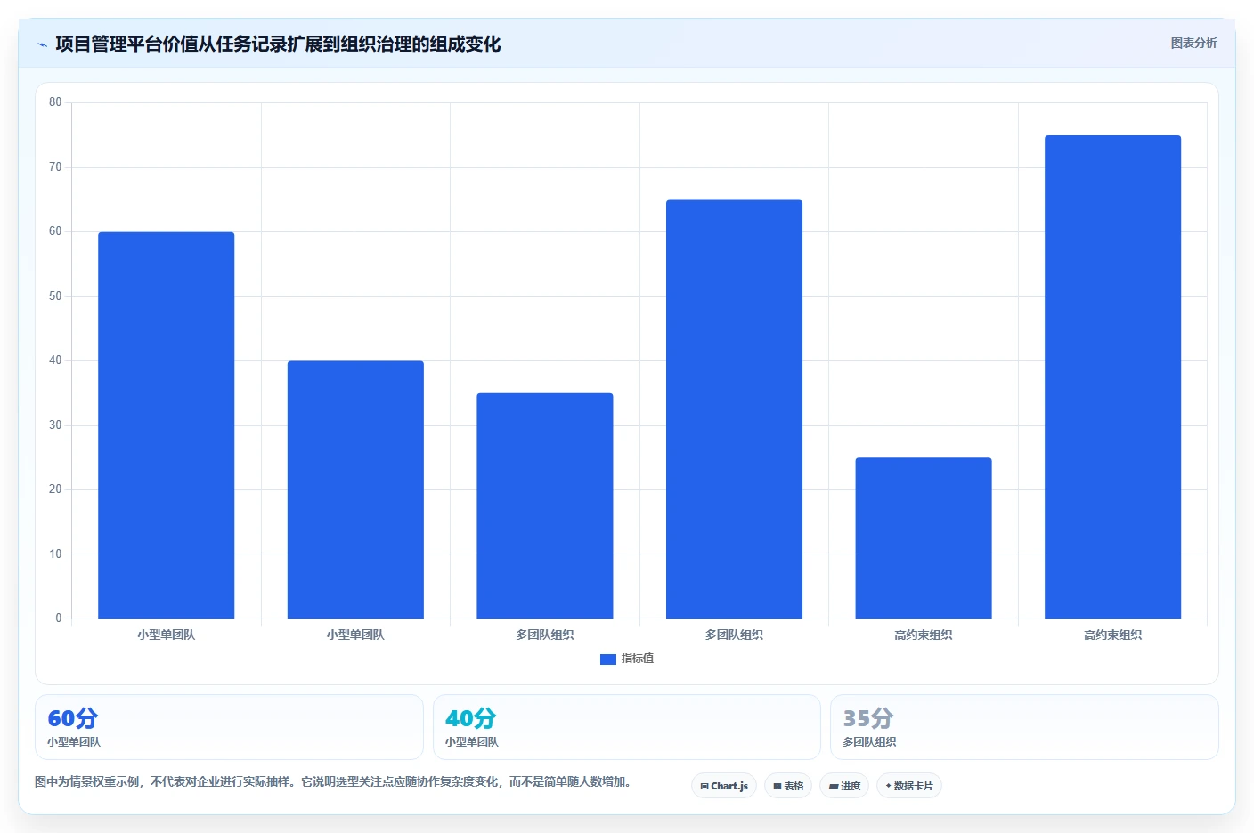Click the 表格 tag chip
The width and height of the screenshot is (1254, 833).
(x=788, y=786)
